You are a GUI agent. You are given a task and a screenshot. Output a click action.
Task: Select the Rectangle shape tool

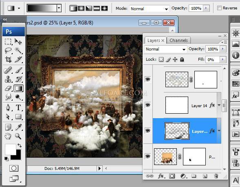(18, 117)
